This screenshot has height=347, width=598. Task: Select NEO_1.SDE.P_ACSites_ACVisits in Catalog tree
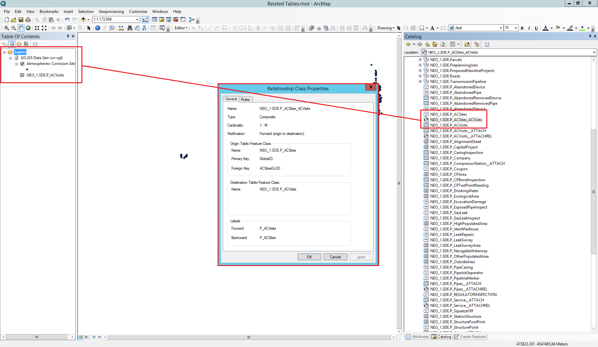(456, 120)
